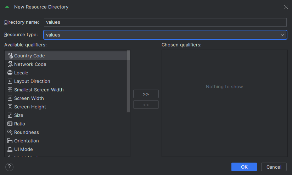This screenshot has width=292, height=175.
Task: Select Ratio in the qualifiers list
Action: 19,124
